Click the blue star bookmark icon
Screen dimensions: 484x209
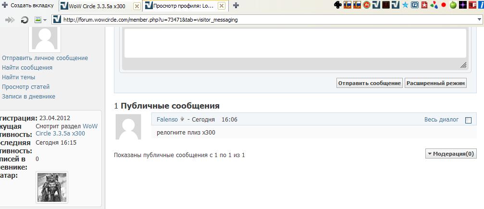(x=405, y=5)
